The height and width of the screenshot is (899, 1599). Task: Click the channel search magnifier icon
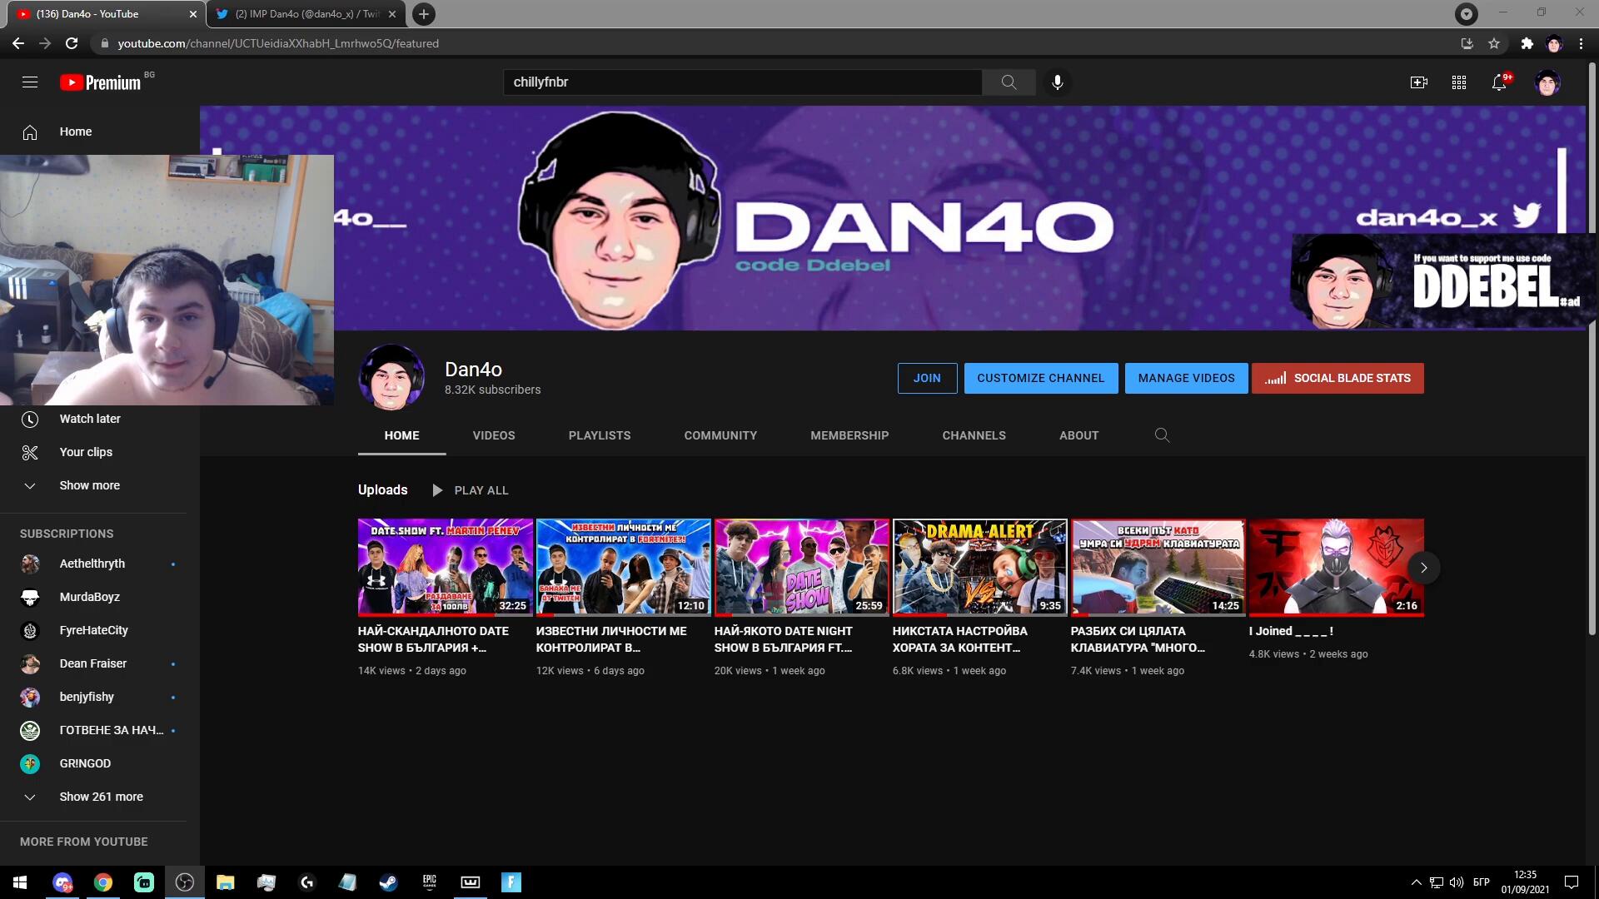click(x=1162, y=435)
